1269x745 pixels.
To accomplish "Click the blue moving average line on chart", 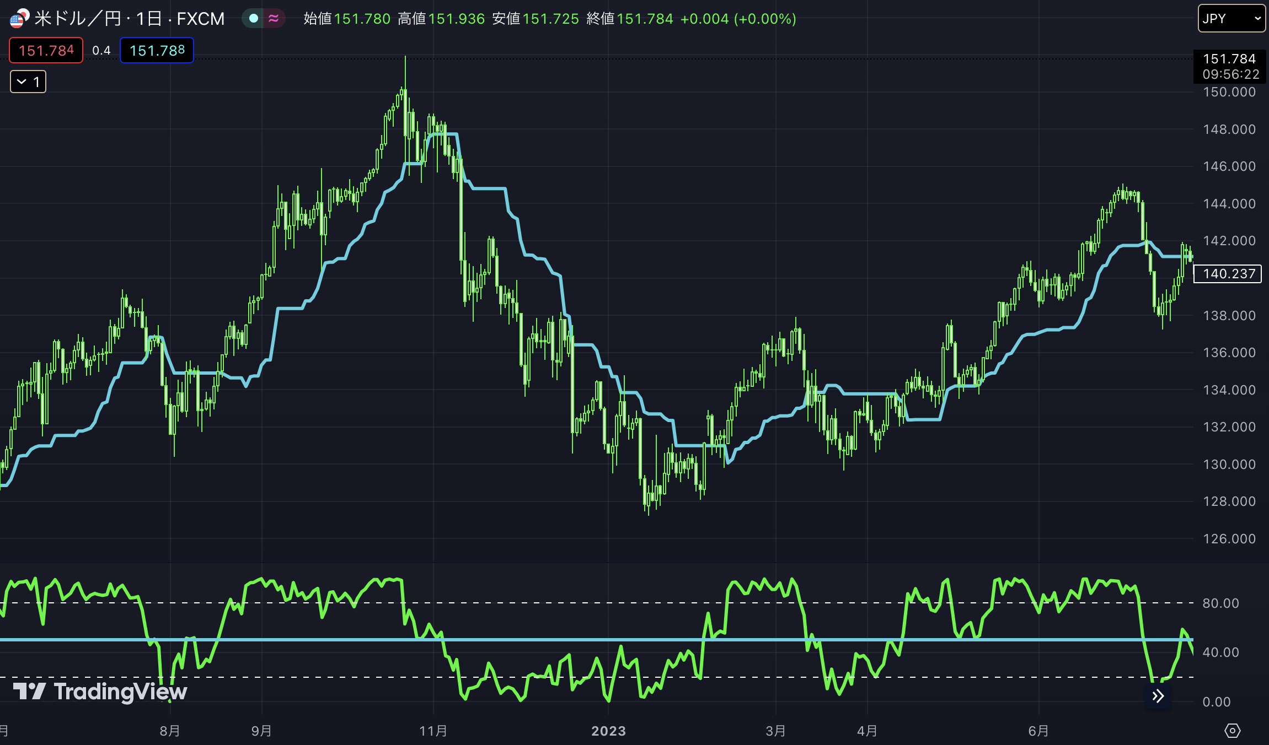I will pyautogui.click(x=489, y=188).
